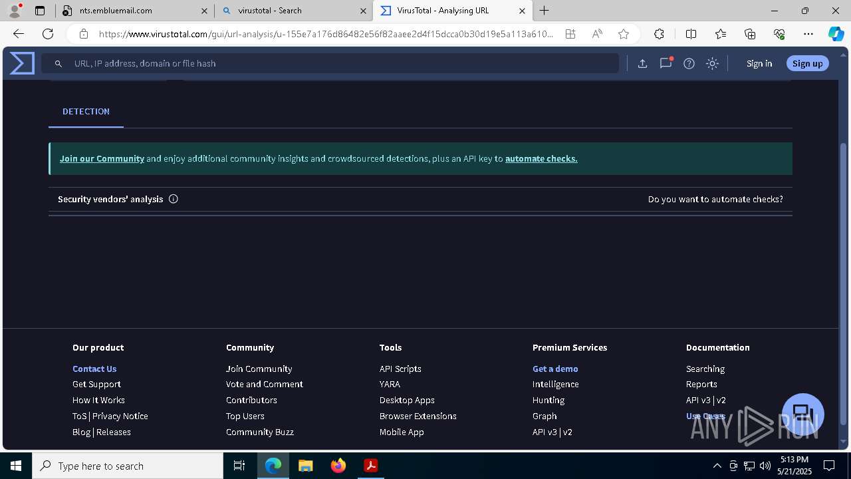
Task: Toggle the light/dark theme icon
Action: (712, 63)
